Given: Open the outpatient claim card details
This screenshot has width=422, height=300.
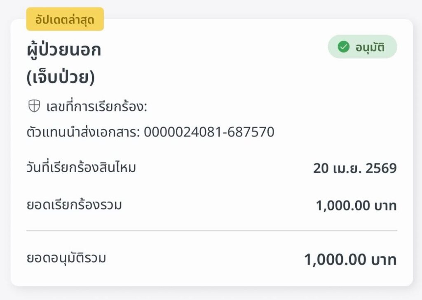Looking at the screenshot, I should coord(212,152).
